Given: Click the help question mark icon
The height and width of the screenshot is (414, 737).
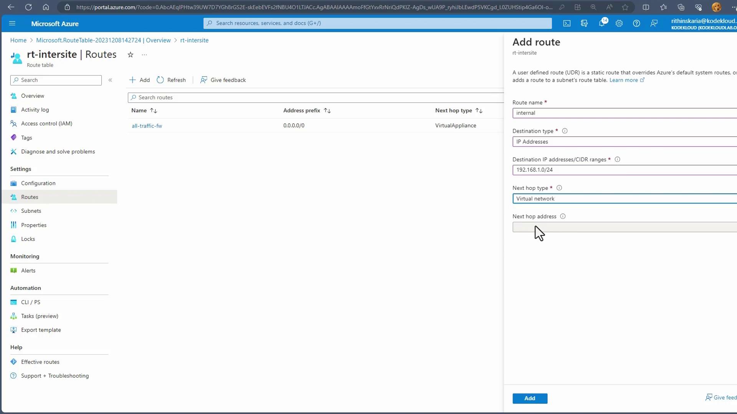Looking at the screenshot, I should coord(636,23).
